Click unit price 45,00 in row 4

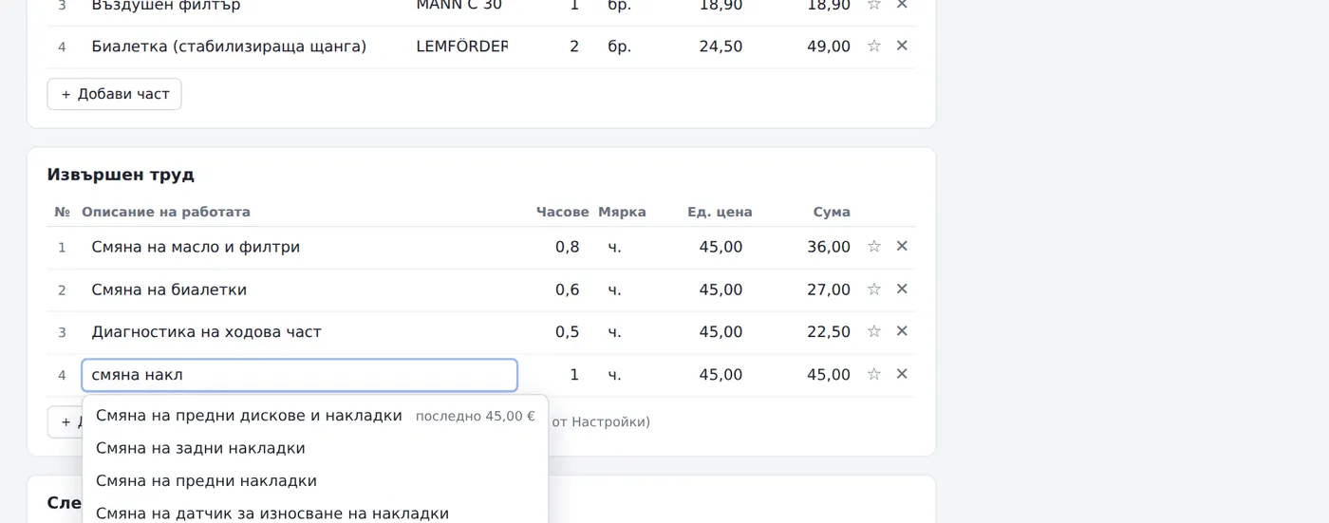[721, 375]
